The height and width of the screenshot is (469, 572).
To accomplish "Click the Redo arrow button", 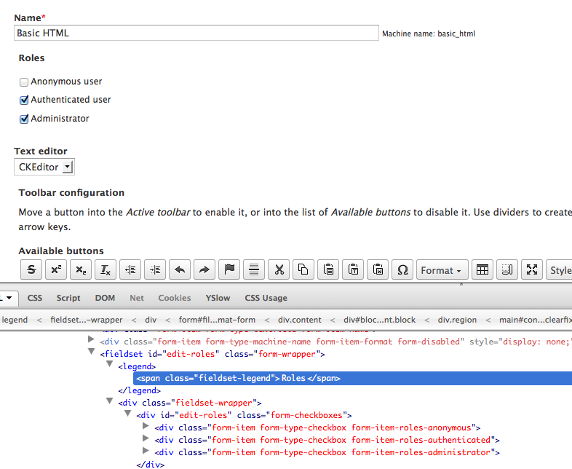I will click(x=204, y=269).
